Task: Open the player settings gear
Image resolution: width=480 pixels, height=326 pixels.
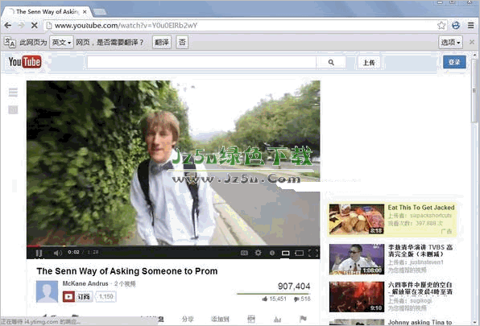Action: 258,253
